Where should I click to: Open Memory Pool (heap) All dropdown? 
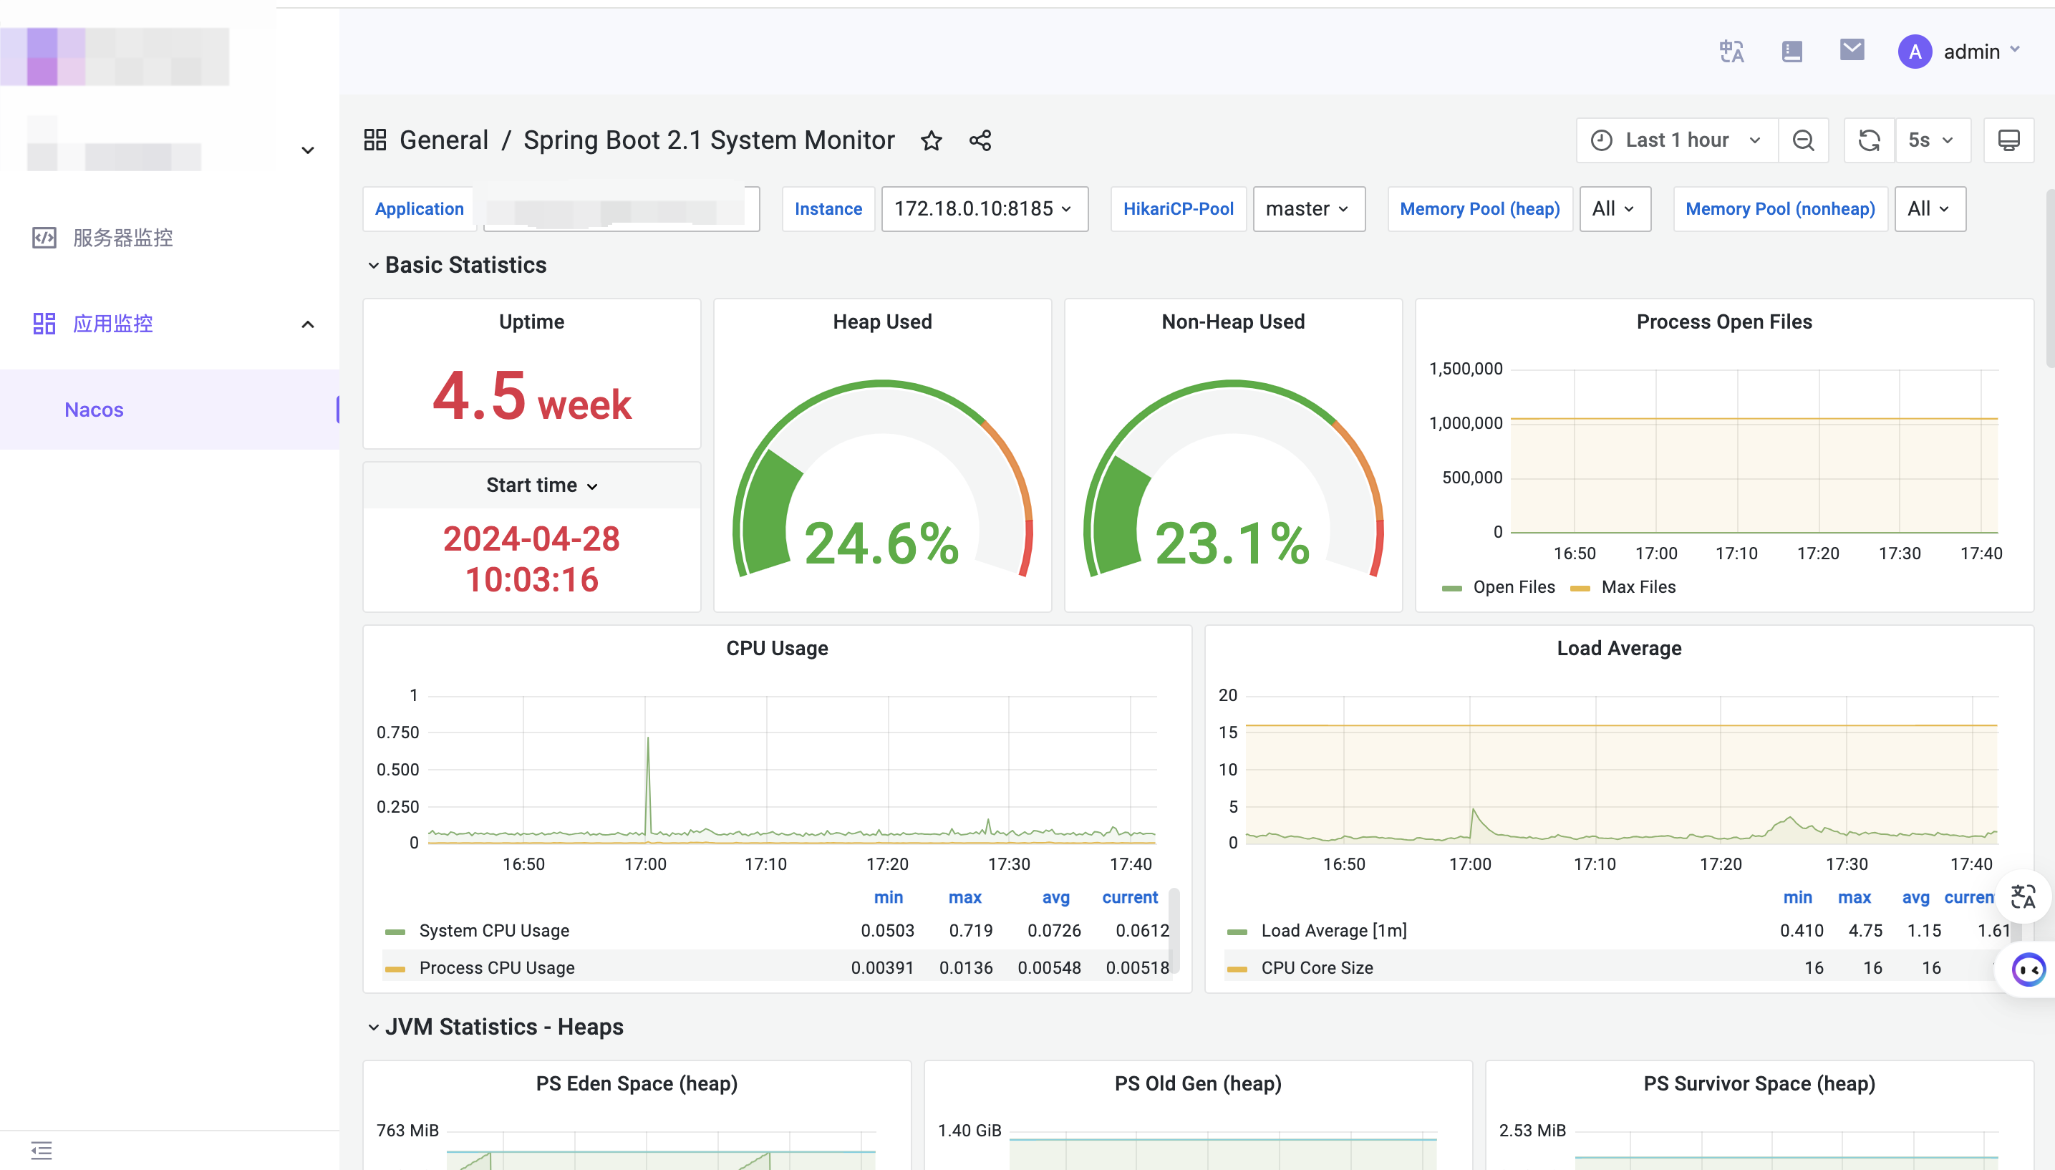click(x=1615, y=209)
